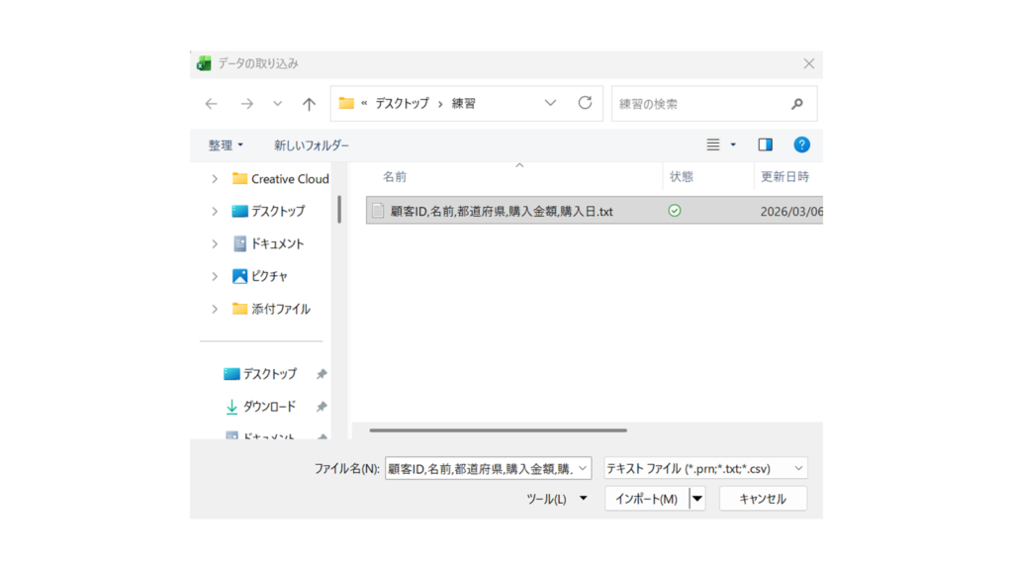The width and height of the screenshot is (1013, 570).
Task: Select the 顧客ID text file
Action: tap(502, 211)
